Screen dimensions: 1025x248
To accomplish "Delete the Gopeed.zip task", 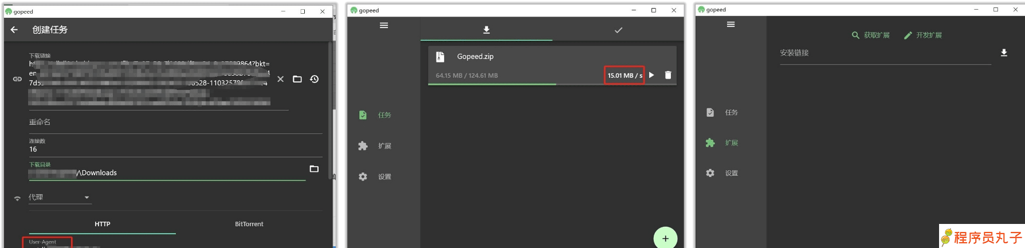I will click(x=668, y=75).
